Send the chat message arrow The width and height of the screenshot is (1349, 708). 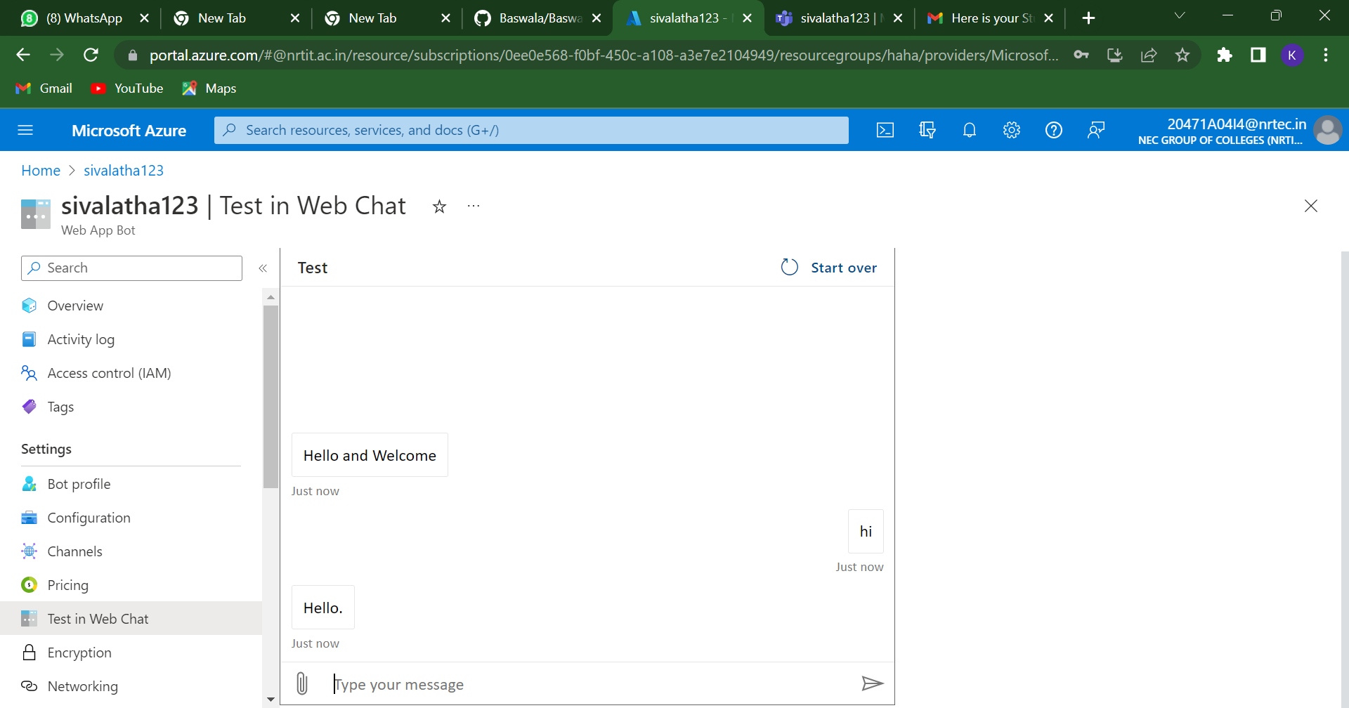point(872,683)
